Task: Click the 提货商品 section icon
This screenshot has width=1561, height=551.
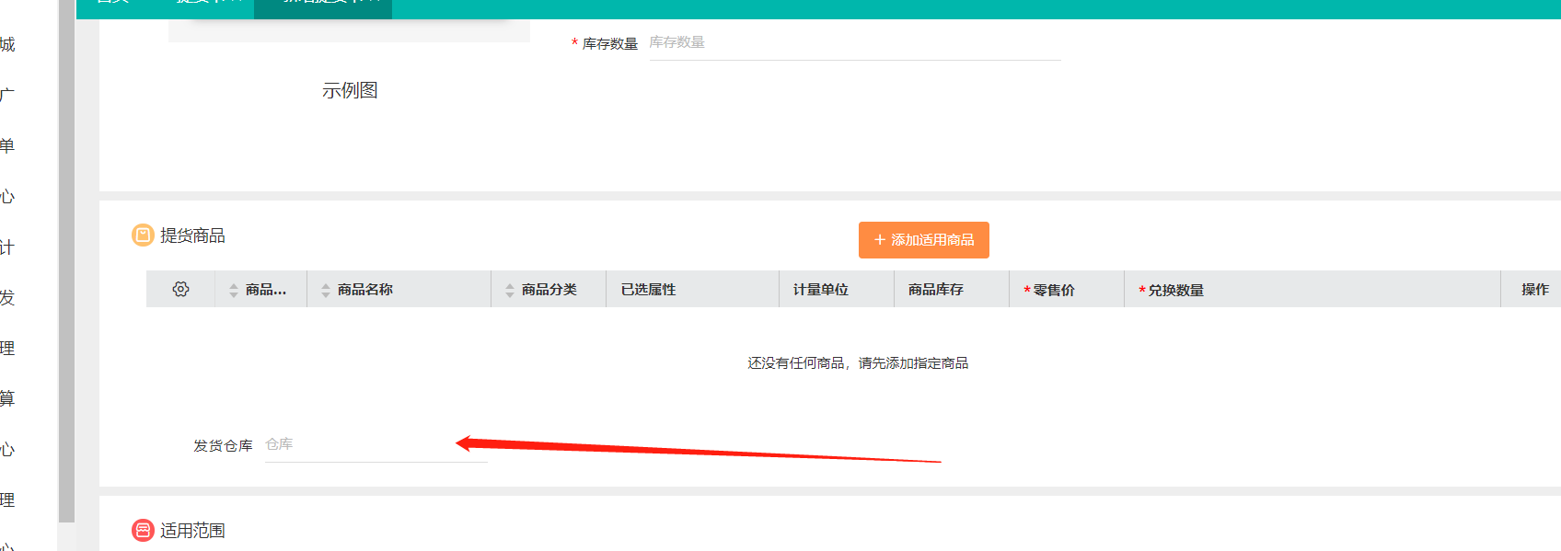Action: [143, 235]
